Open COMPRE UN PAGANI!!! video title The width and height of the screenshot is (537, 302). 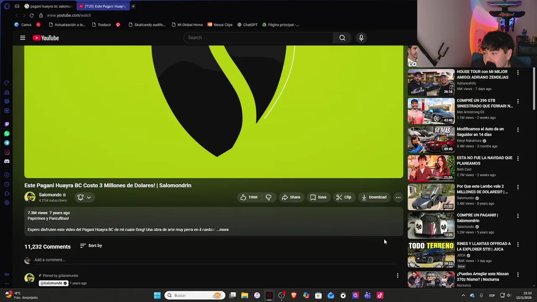click(x=477, y=218)
